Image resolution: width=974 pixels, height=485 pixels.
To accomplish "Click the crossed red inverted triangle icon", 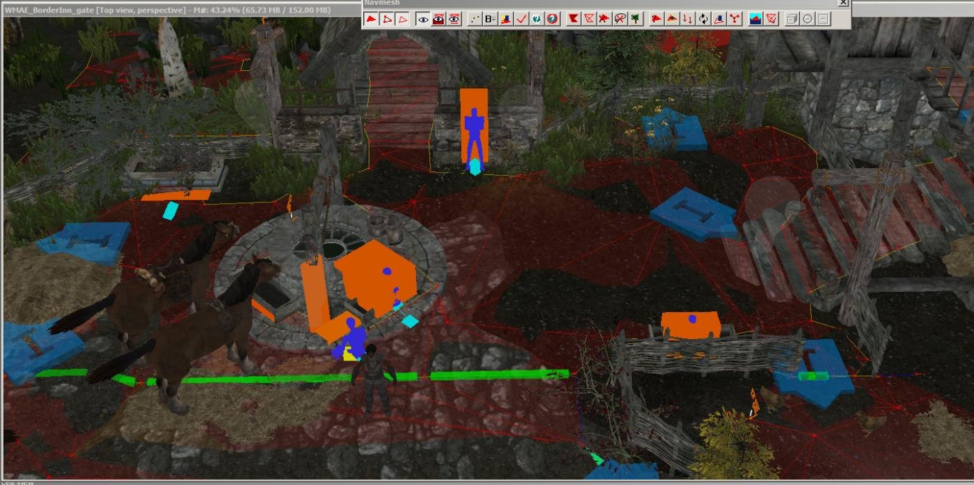I will click(771, 19).
